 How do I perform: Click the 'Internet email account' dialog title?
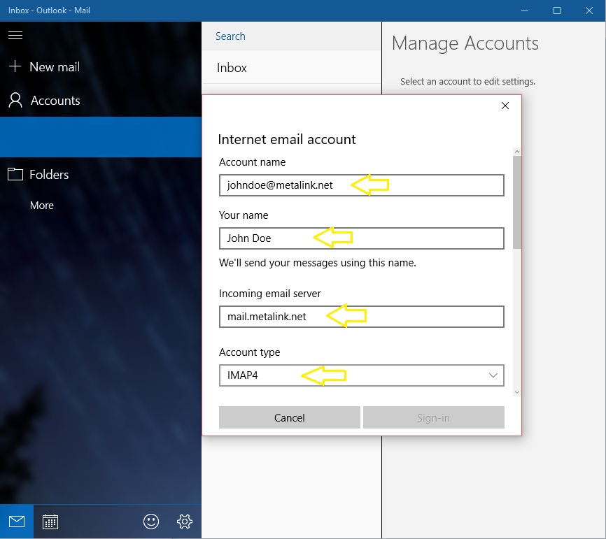coord(287,139)
